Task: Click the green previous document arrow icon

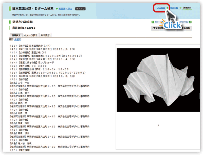Action: (153, 22)
